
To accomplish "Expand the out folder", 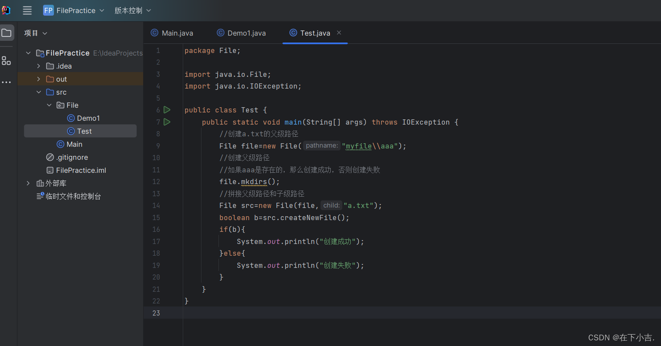I will click(39, 79).
